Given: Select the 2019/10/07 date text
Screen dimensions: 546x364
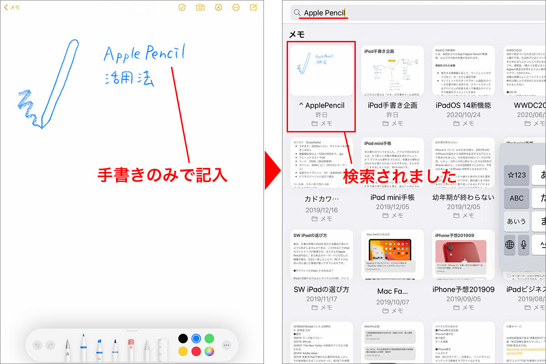Looking at the screenshot, I should [393, 302].
